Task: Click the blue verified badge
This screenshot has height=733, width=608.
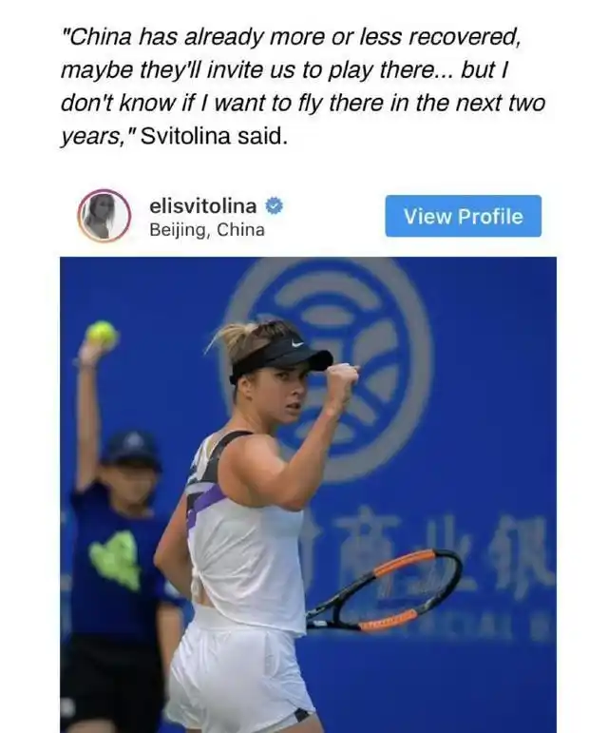Action: coord(275,205)
